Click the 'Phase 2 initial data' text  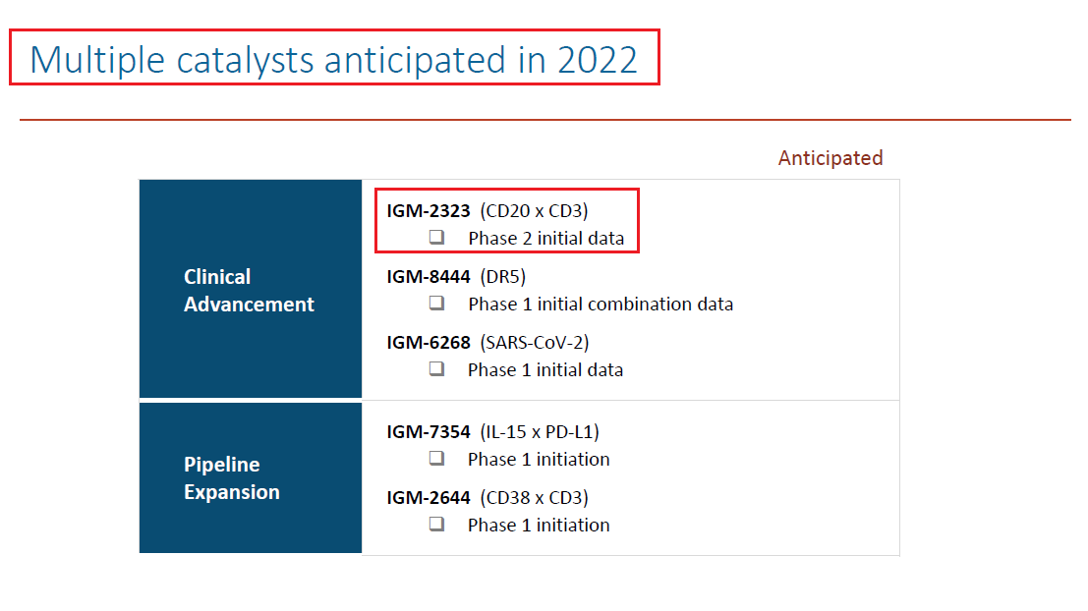(545, 238)
